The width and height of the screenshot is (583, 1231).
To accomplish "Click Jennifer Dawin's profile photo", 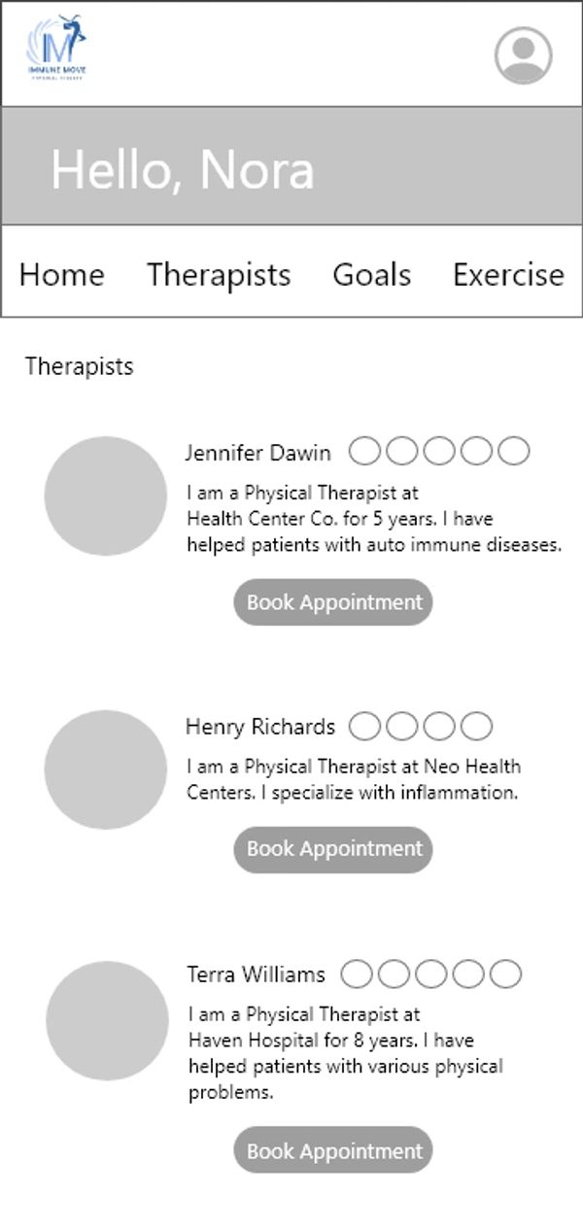I will [105, 496].
